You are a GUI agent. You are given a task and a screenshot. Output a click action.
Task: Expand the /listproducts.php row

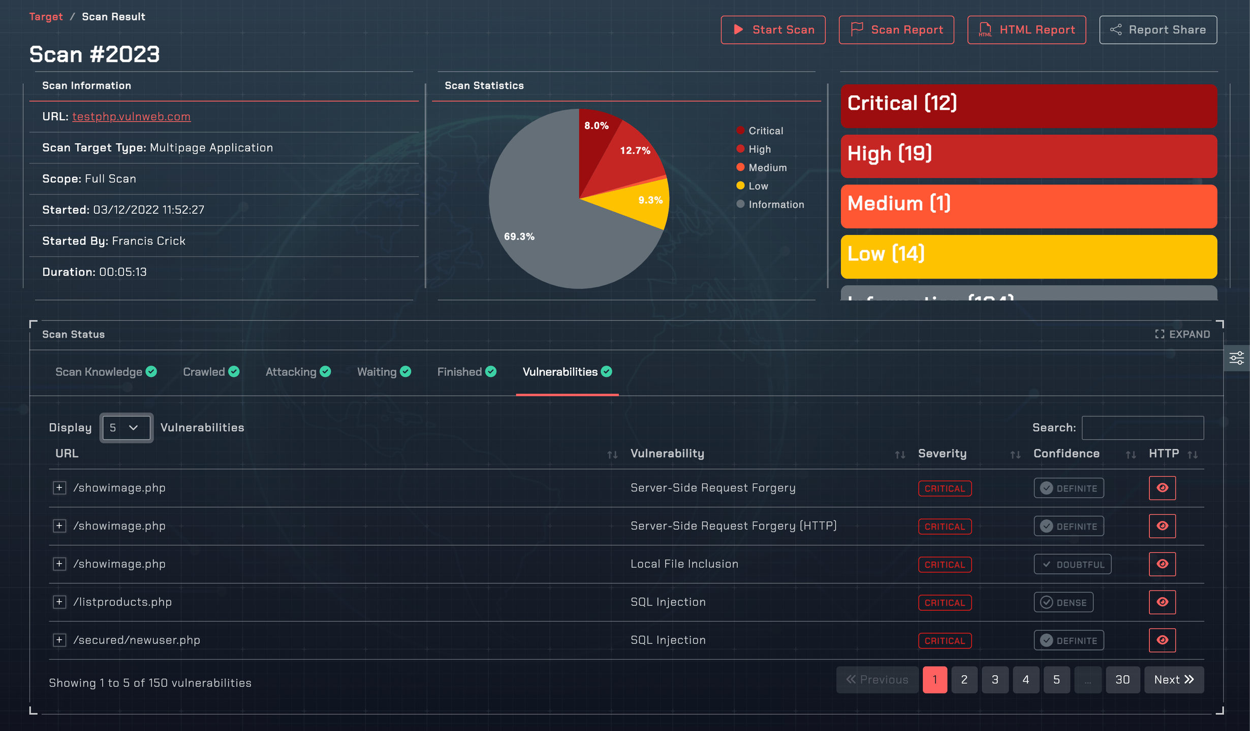click(59, 602)
